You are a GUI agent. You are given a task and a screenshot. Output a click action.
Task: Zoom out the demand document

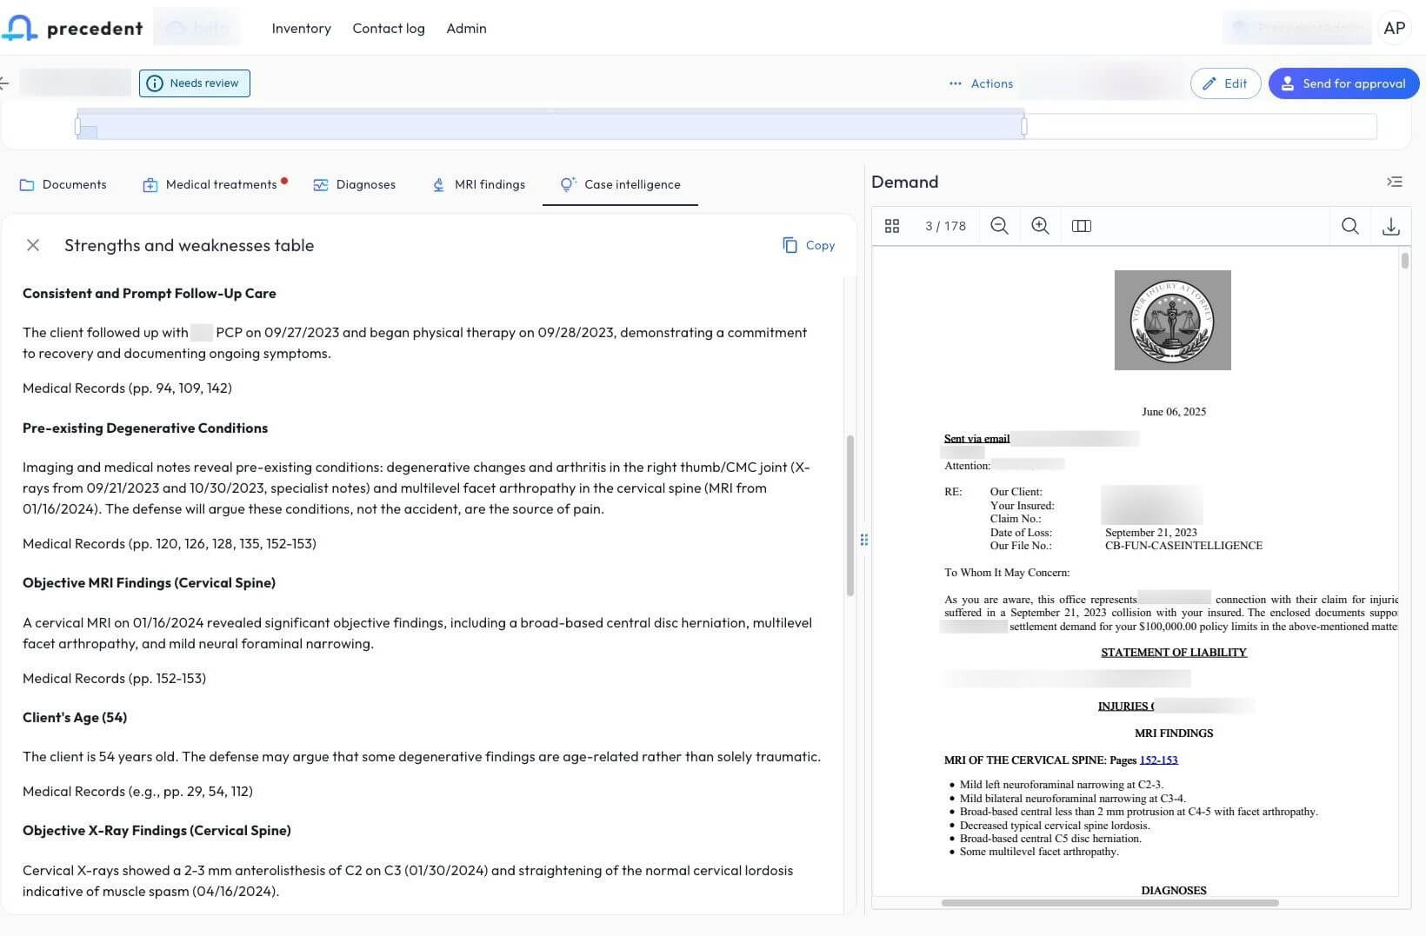click(x=999, y=226)
